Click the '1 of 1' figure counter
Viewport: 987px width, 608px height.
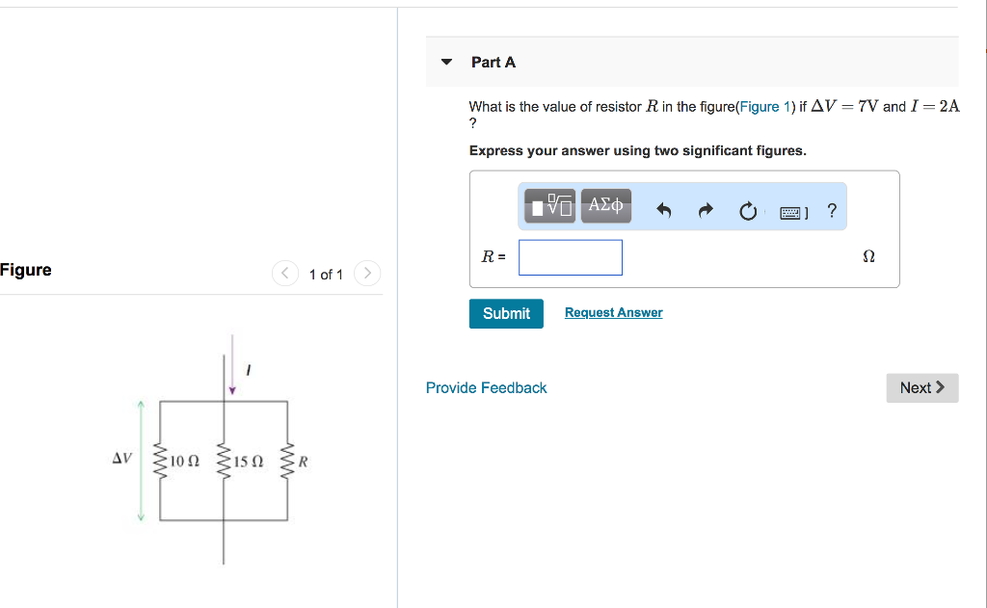tap(326, 275)
